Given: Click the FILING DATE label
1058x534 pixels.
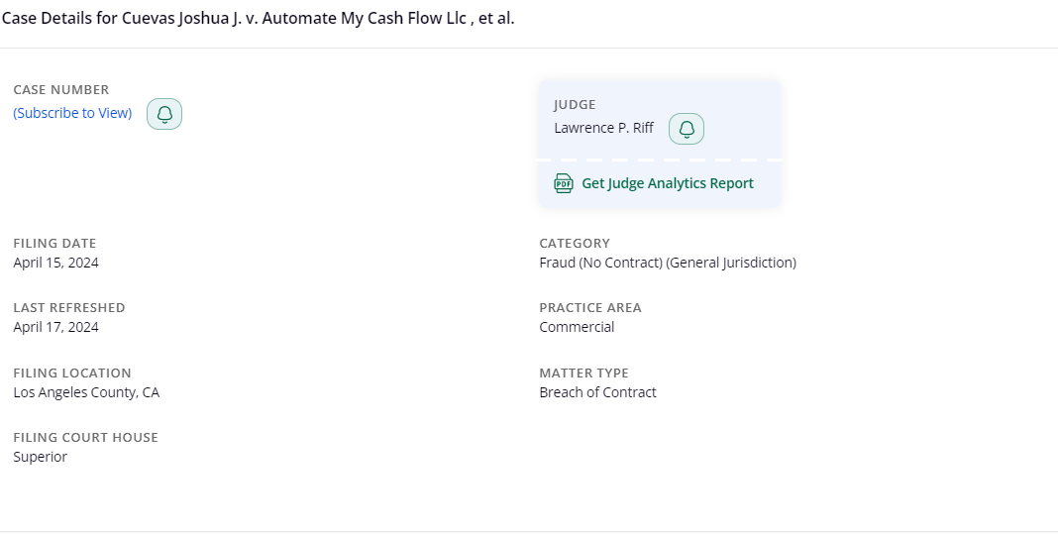Looking at the screenshot, I should pos(54,243).
